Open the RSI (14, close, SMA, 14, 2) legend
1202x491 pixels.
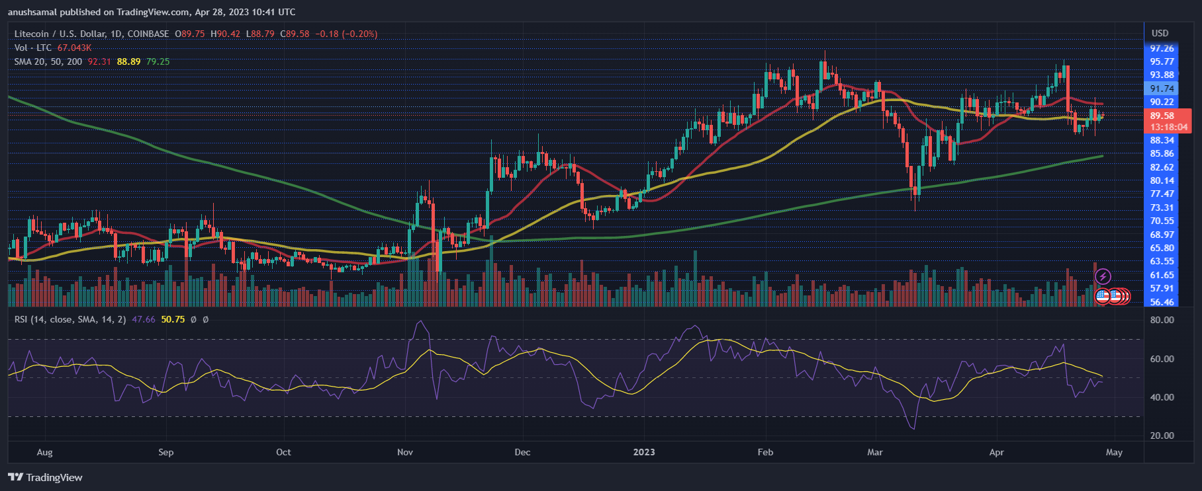tap(70, 319)
